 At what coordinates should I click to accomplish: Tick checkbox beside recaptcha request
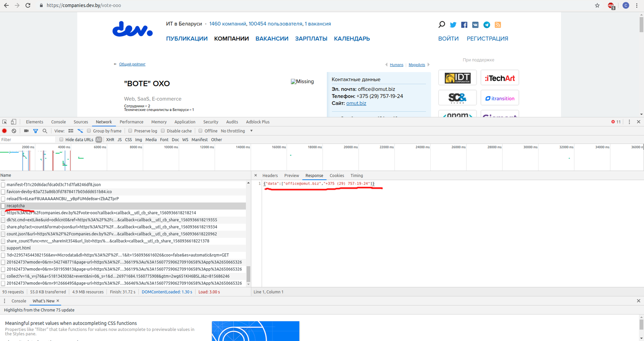(x=3, y=206)
